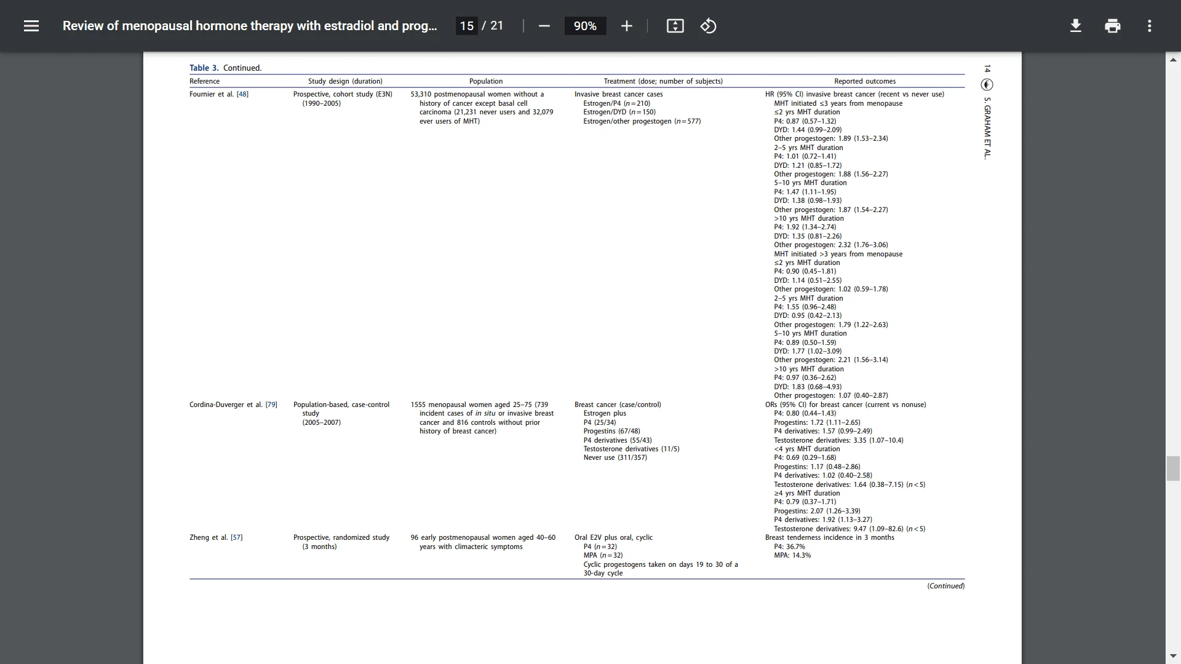Click the 'Reported outcomes' column header
The height and width of the screenshot is (664, 1181).
point(865,81)
